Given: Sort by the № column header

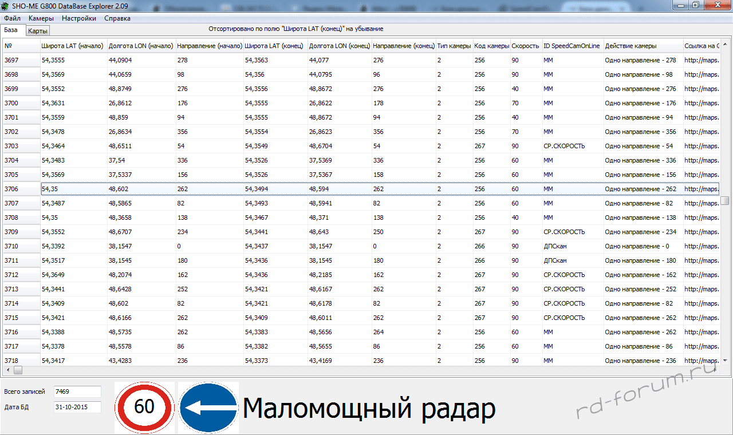Looking at the screenshot, I should click(22, 46).
